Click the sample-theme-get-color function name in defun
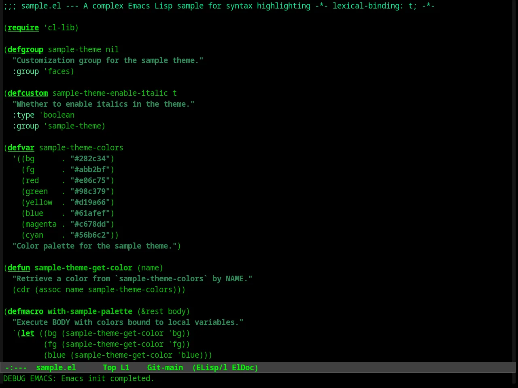 [83, 268]
